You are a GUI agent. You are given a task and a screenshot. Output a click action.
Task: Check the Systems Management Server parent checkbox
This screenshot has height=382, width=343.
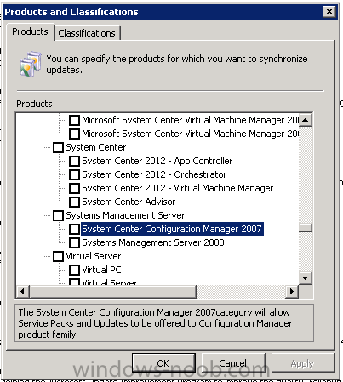58,215
